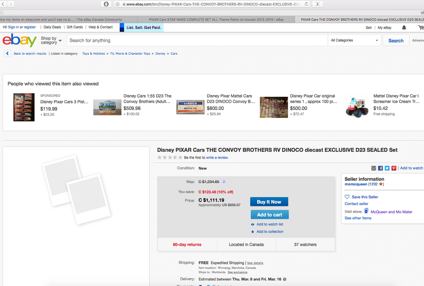This screenshot has width=424, height=286.
Task: Save this Seller with the heart toggle
Action: coord(347,196)
